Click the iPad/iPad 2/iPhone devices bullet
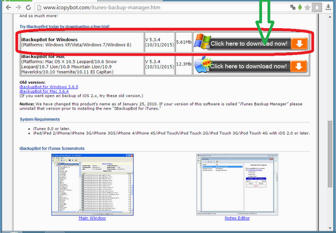Screen dimensions: 336x233 tap(172, 133)
